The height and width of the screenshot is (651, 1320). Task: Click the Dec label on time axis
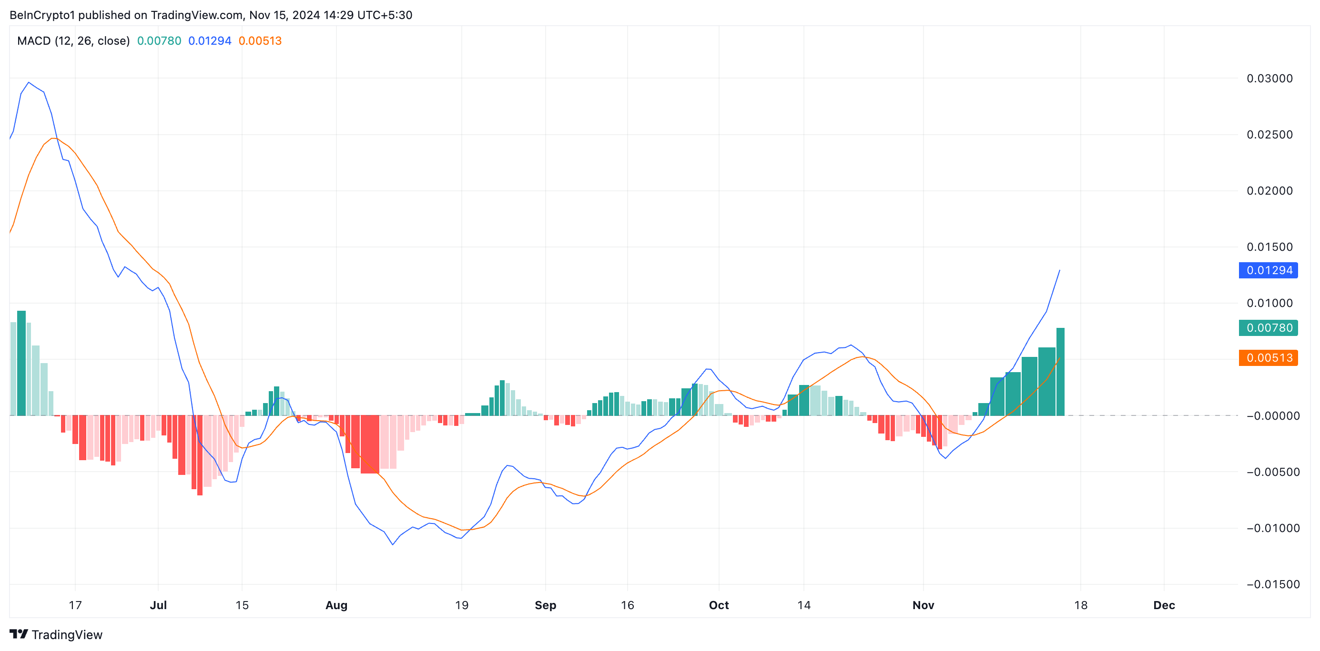(x=1164, y=605)
